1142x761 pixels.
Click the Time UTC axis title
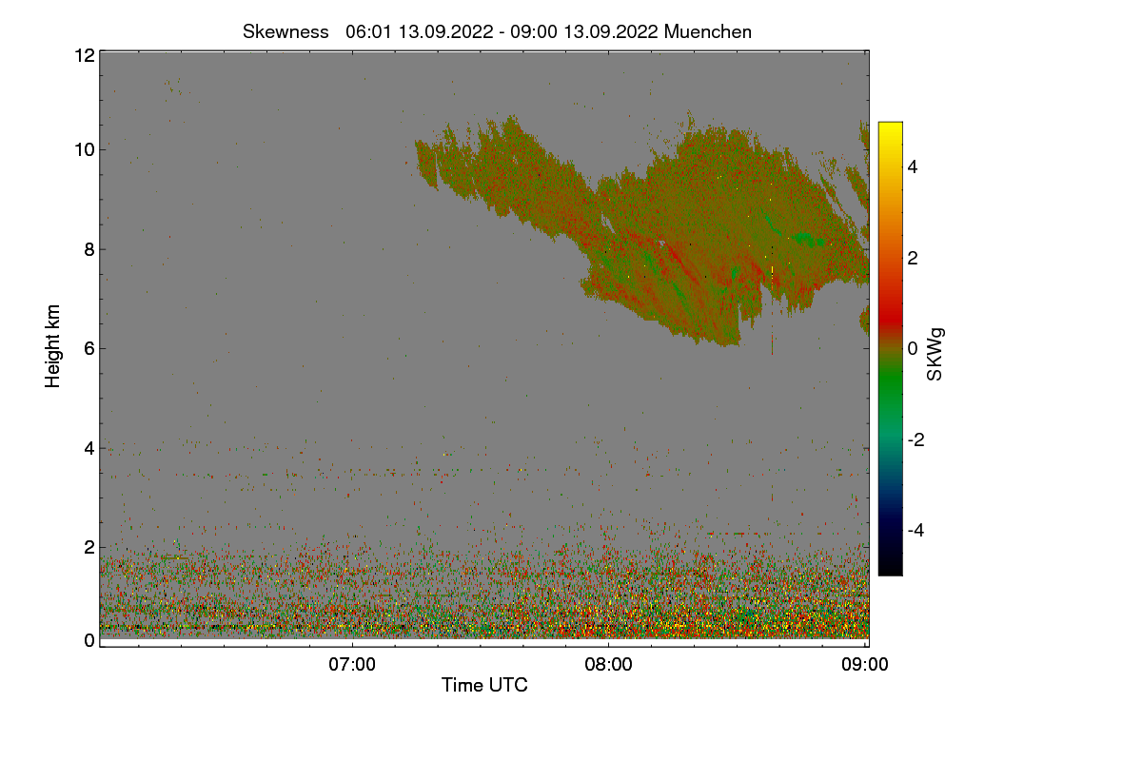pyautogui.click(x=484, y=685)
